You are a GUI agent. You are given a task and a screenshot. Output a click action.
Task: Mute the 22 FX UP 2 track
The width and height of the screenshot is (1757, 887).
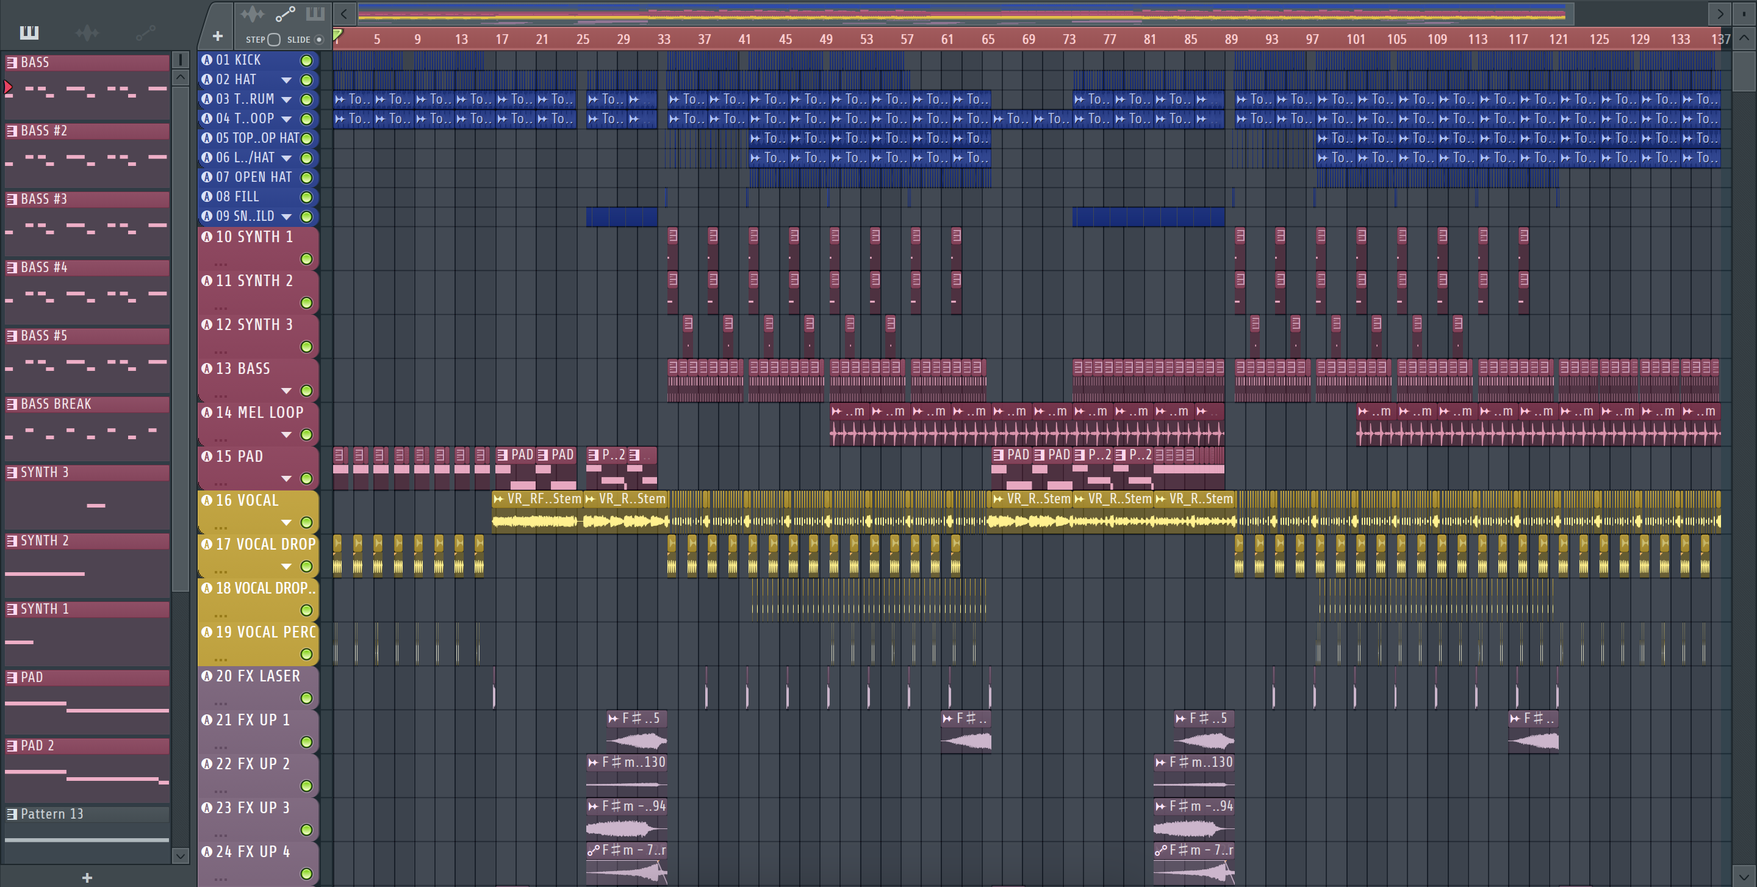(x=307, y=785)
